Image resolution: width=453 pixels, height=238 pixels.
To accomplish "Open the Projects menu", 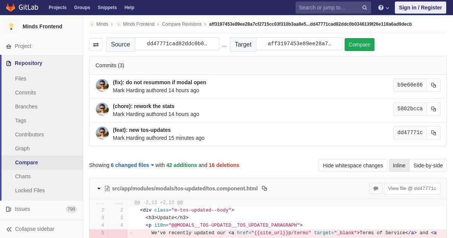I will point(57,8).
